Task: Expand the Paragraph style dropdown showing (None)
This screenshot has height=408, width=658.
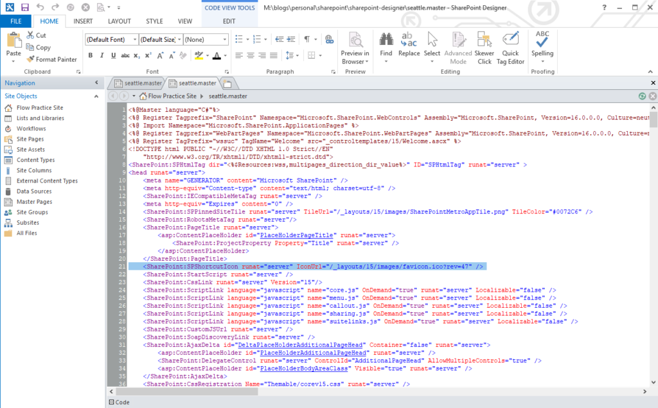Action: (206, 39)
